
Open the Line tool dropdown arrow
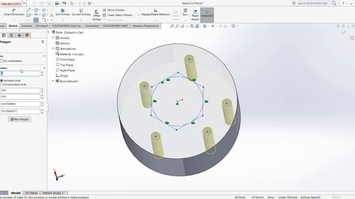coord(32,10)
